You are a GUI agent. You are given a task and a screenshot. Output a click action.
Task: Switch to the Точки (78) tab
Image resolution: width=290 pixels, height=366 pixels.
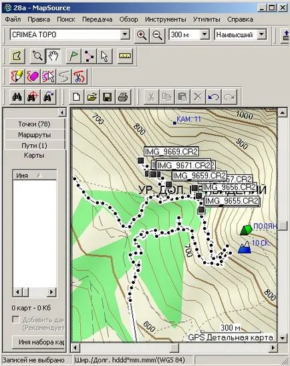point(34,124)
